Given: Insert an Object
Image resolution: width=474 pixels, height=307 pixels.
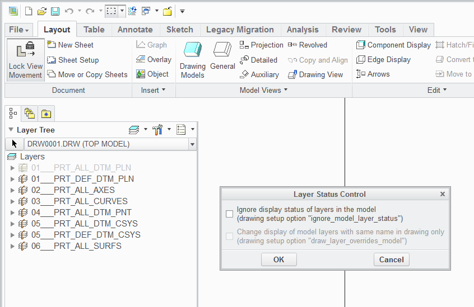Looking at the screenshot, I should coord(152,74).
